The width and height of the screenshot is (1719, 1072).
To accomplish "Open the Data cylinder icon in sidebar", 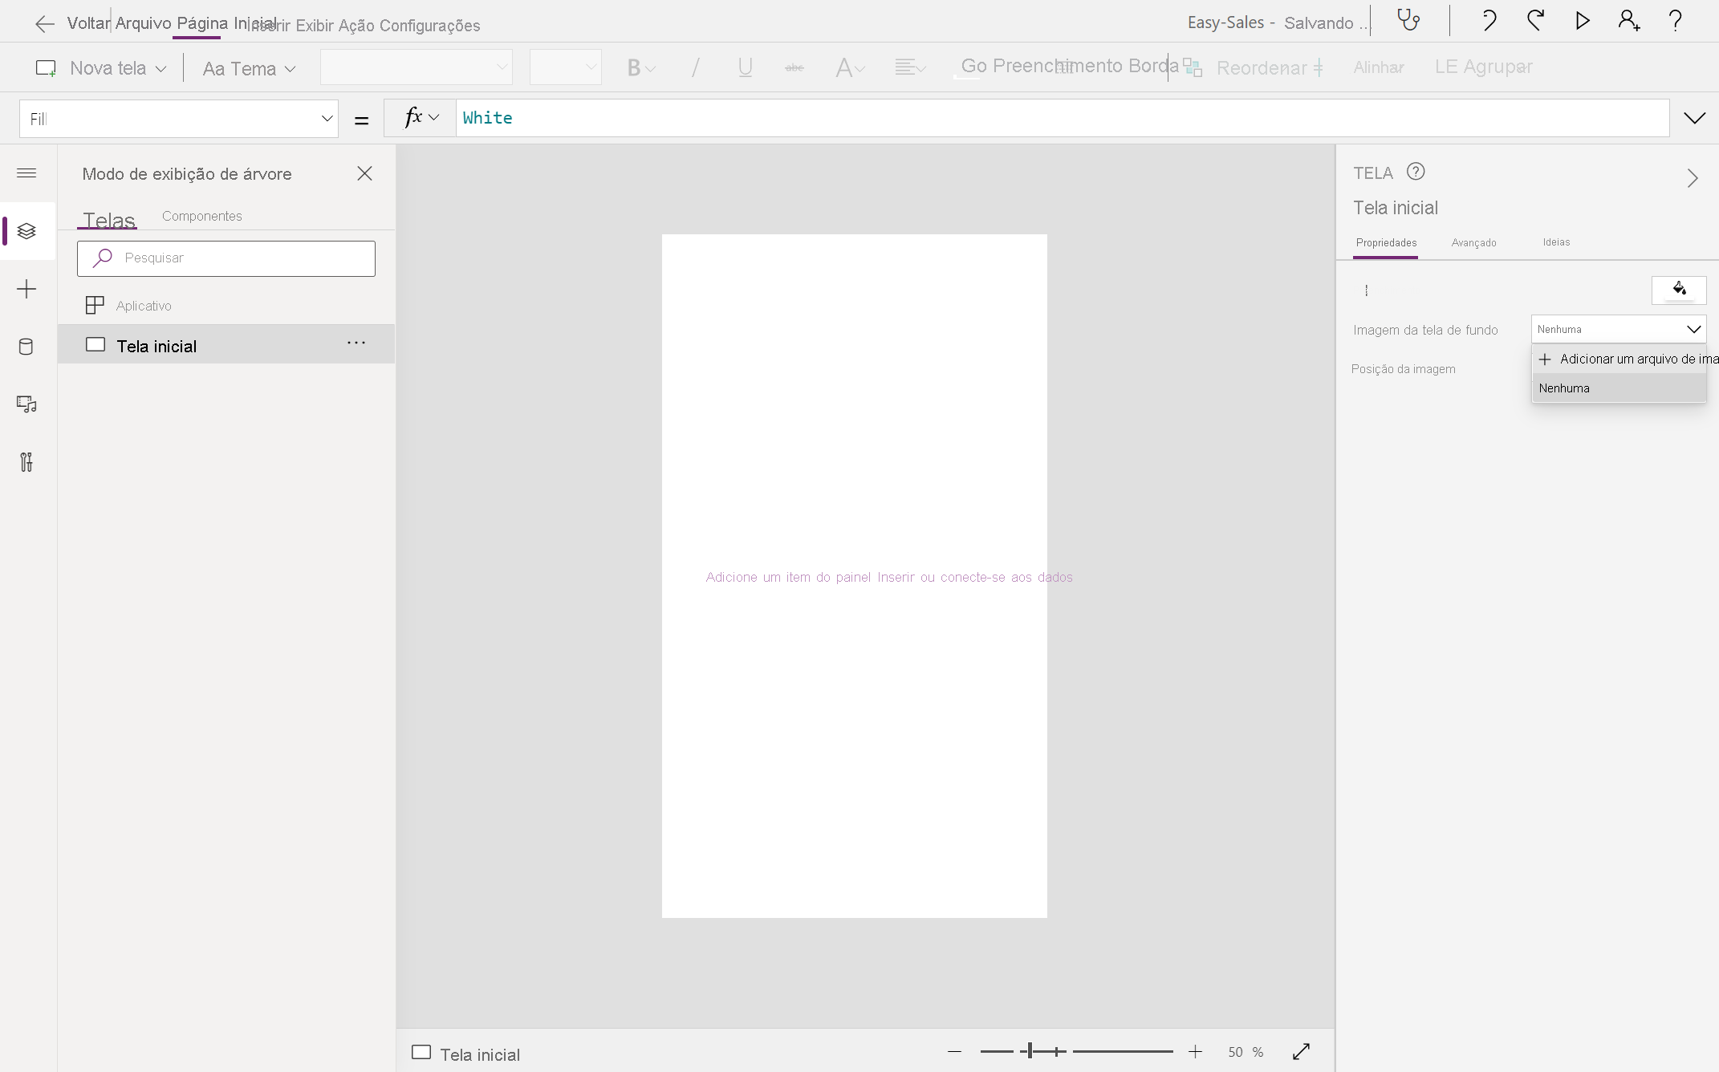I will click(26, 347).
